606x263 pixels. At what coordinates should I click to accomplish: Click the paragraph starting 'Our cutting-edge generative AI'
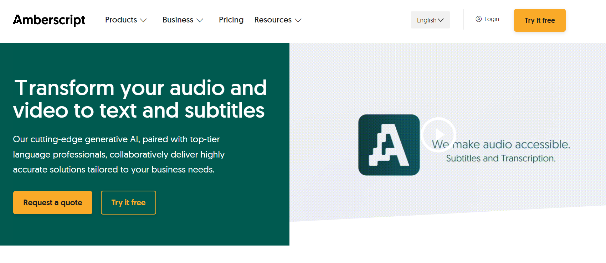pyautogui.click(x=119, y=154)
